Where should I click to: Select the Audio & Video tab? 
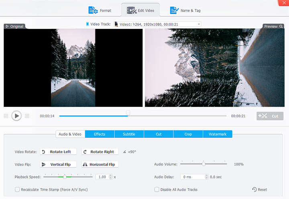tap(70, 134)
